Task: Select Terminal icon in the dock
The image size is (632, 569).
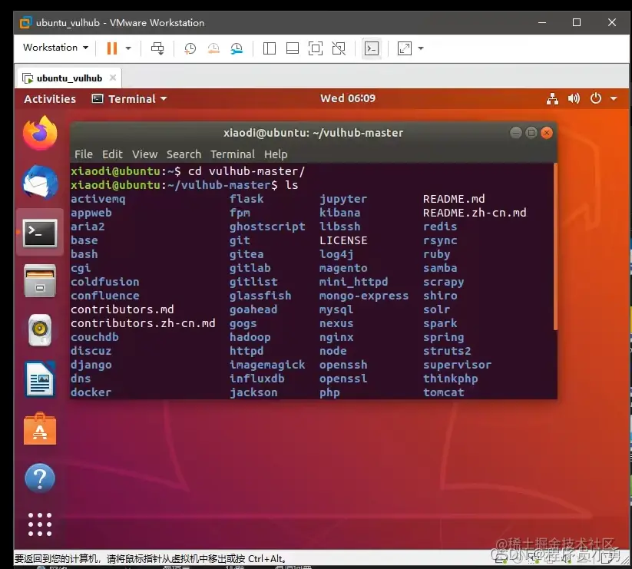Action: tap(40, 233)
